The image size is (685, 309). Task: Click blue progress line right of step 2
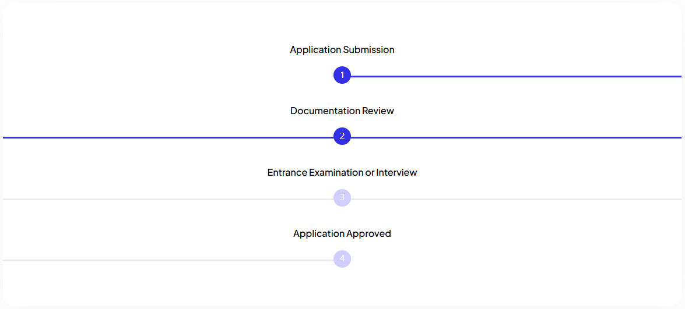click(x=516, y=137)
